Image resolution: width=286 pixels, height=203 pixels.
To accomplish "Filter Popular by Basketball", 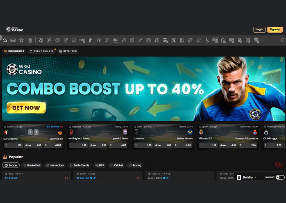I will tap(32, 165).
